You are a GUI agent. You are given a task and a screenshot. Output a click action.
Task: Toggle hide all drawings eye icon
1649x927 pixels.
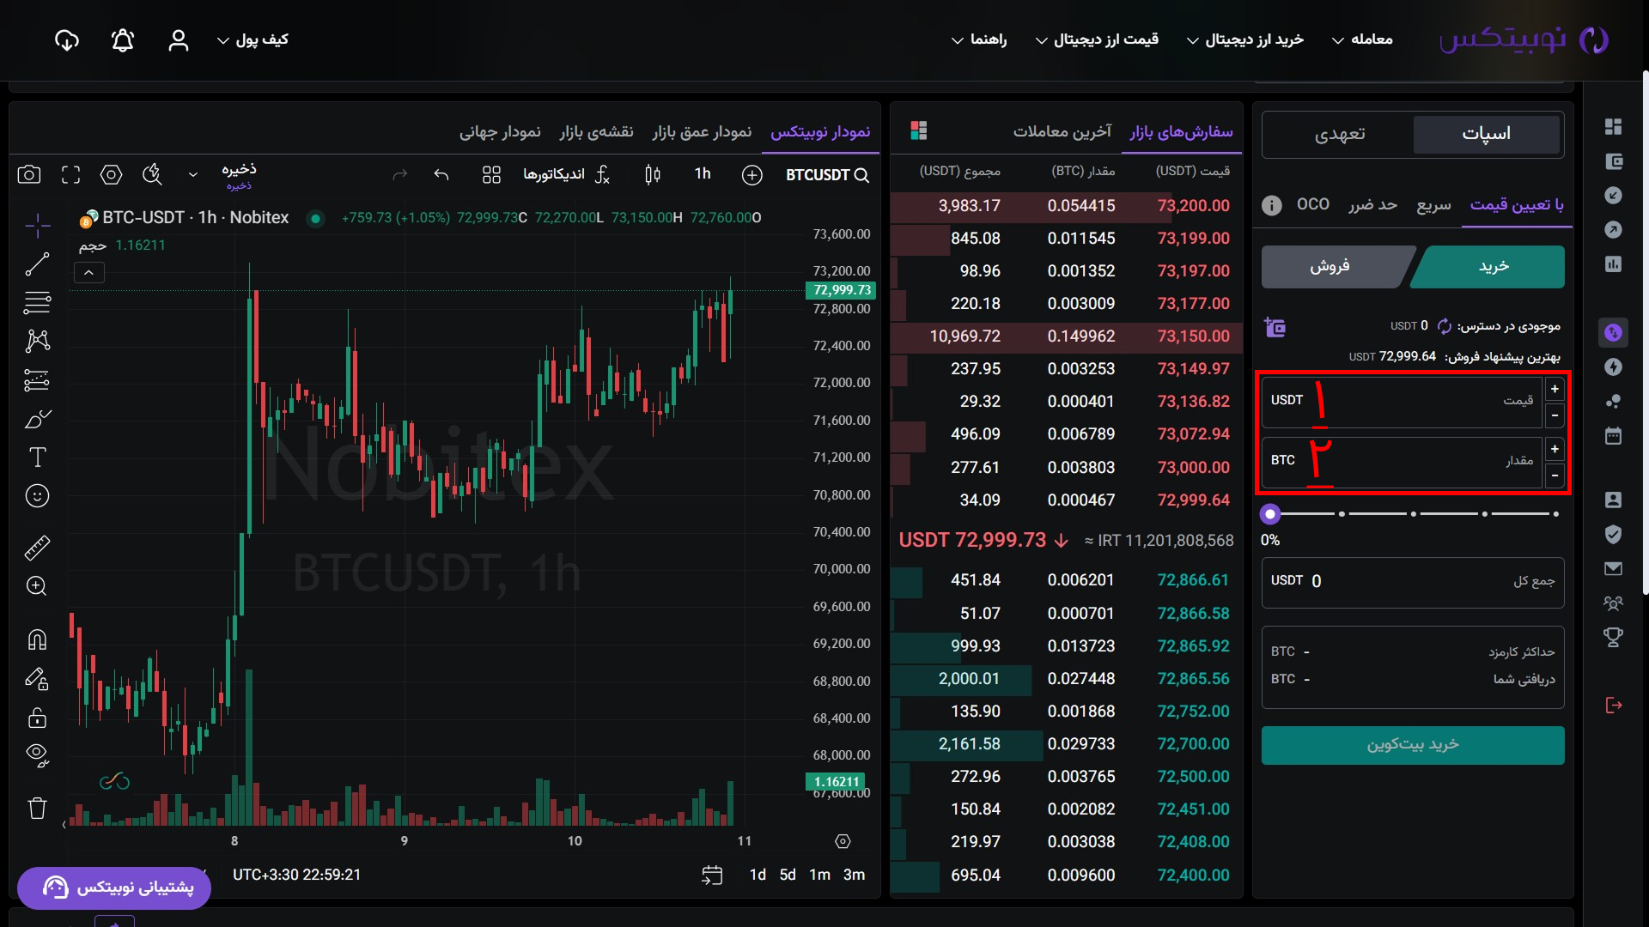pos(37,754)
